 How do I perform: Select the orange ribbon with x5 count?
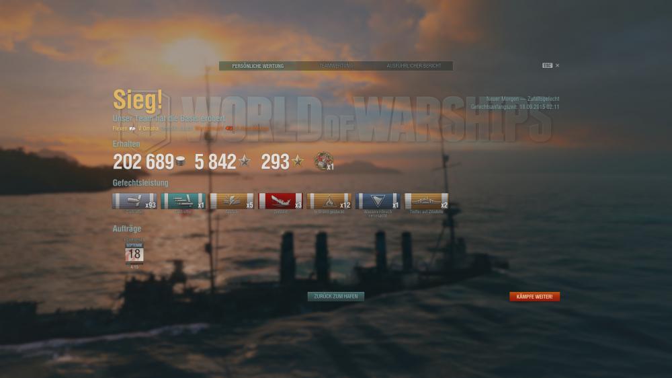click(231, 201)
